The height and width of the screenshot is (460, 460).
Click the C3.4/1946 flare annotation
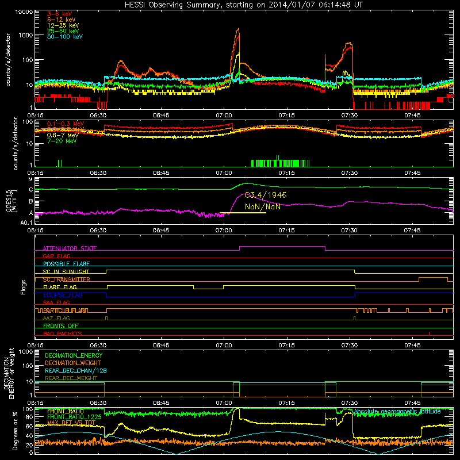point(266,195)
